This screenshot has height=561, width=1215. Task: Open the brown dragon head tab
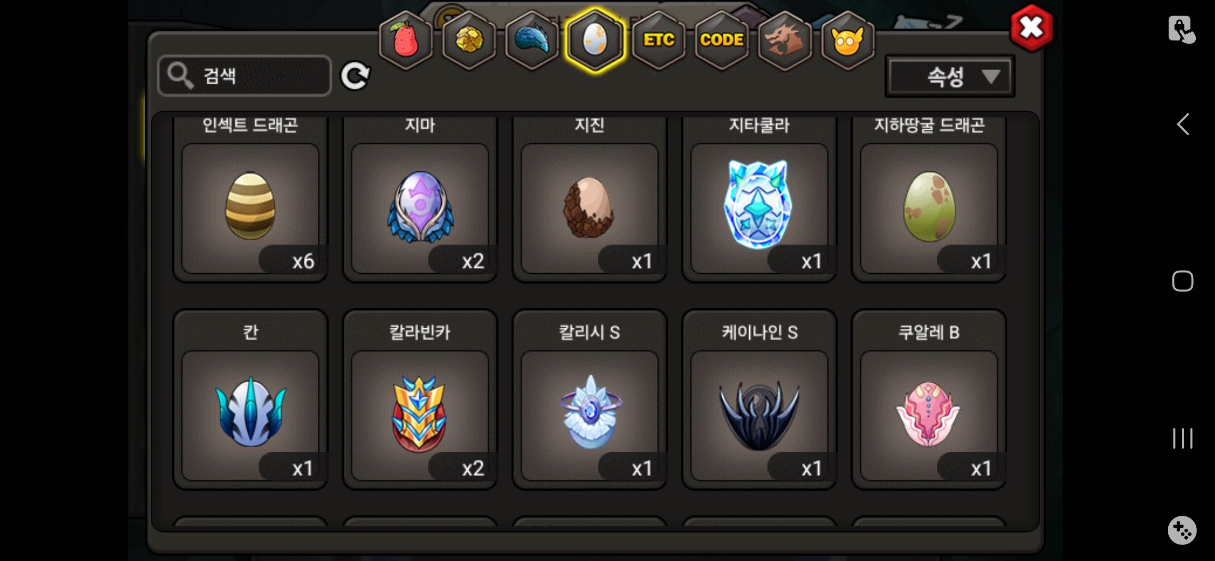(x=785, y=40)
